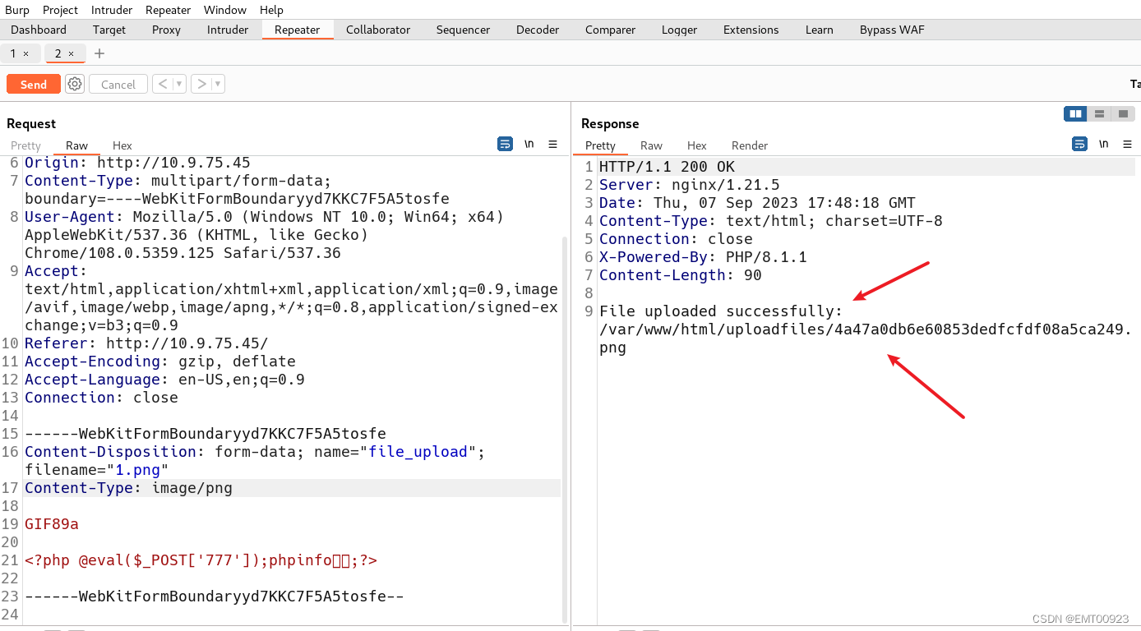The height and width of the screenshot is (631, 1141).
Task: Open the request pane options menu
Action: [x=553, y=144]
